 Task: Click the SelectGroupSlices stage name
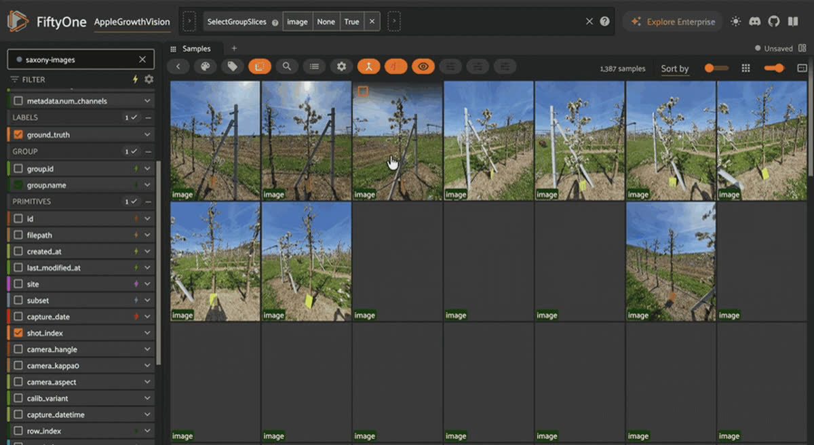(237, 22)
